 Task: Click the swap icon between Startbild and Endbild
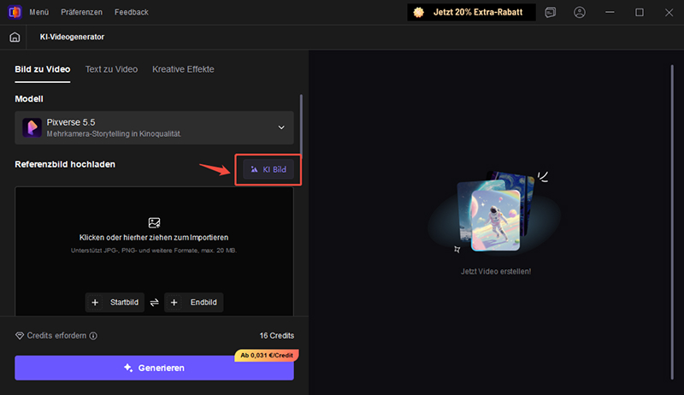155,303
